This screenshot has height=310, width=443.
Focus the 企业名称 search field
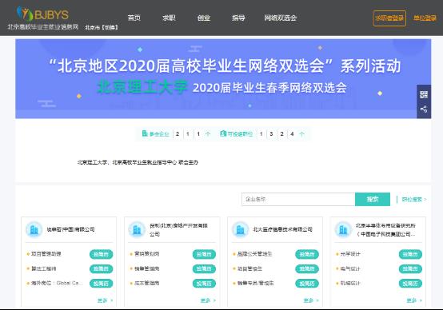pyautogui.click(x=298, y=199)
